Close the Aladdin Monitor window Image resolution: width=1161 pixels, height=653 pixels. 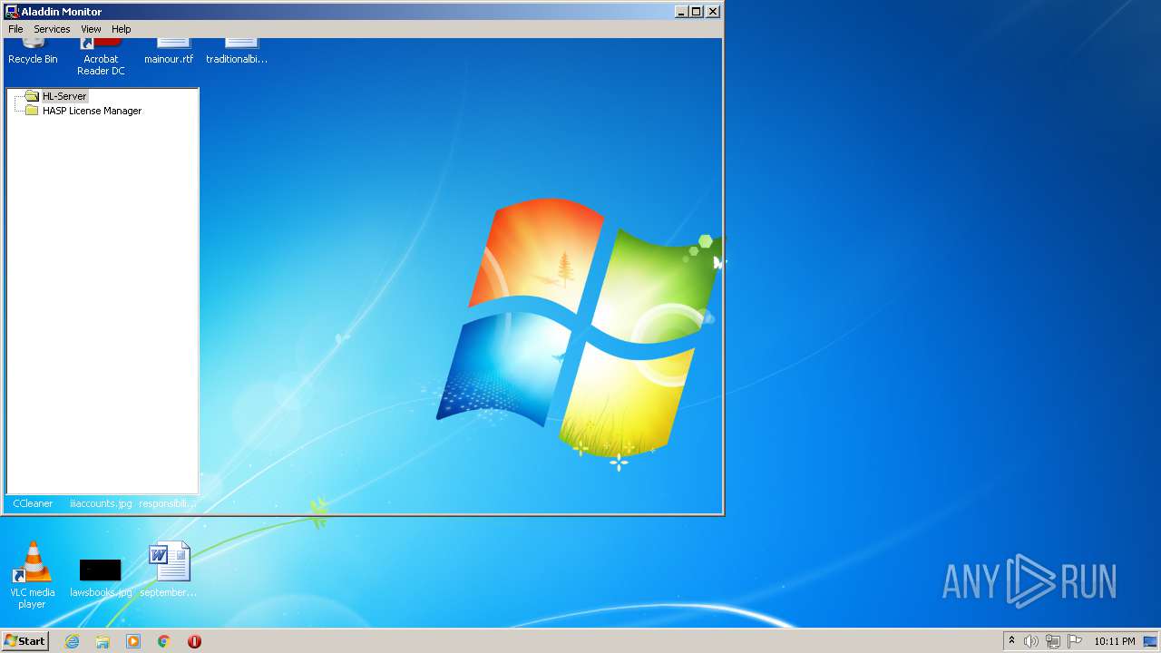point(713,12)
